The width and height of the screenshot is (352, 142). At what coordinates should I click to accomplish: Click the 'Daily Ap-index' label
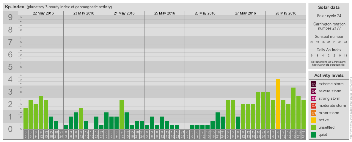pyautogui.click(x=329, y=50)
